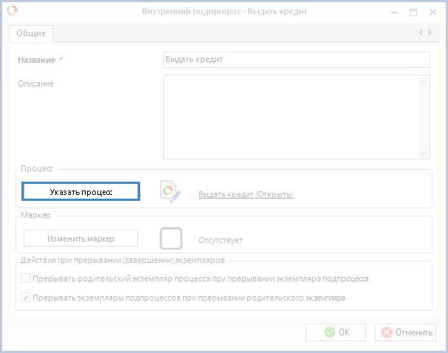Focus the Описание text area
The height and width of the screenshot is (353, 448).
(291, 117)
